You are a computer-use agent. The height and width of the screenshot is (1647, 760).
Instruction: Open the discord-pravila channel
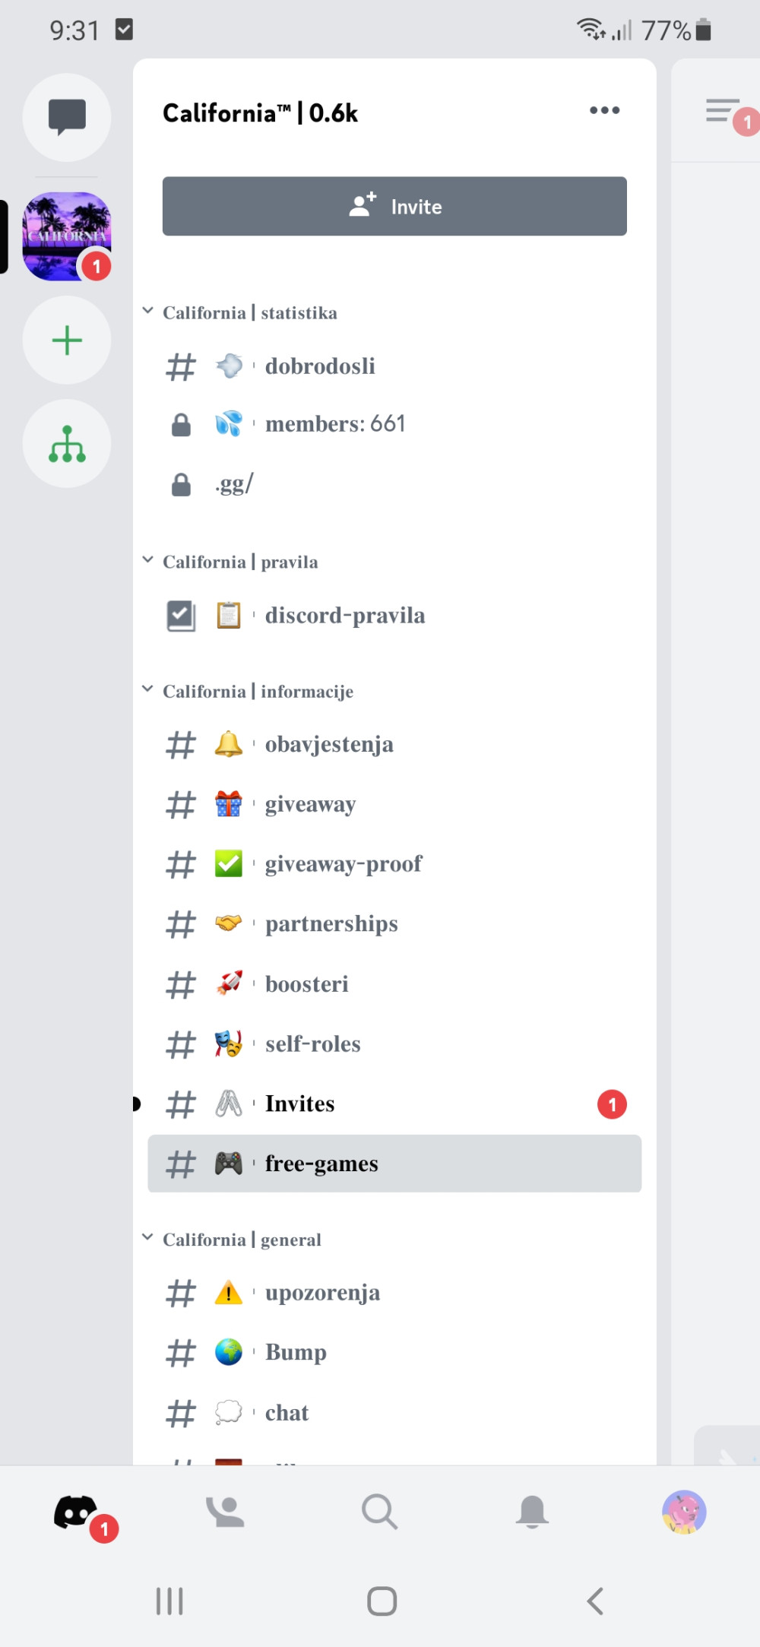pyautogui.click(x=345, y=615)
